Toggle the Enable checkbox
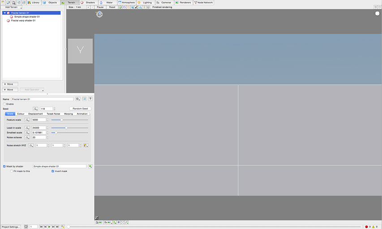 (x=4, y=104)
